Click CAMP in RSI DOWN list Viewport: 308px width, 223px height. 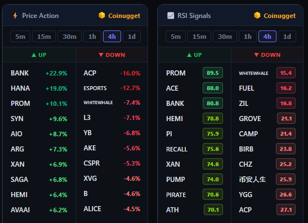[x=248, y=134]
